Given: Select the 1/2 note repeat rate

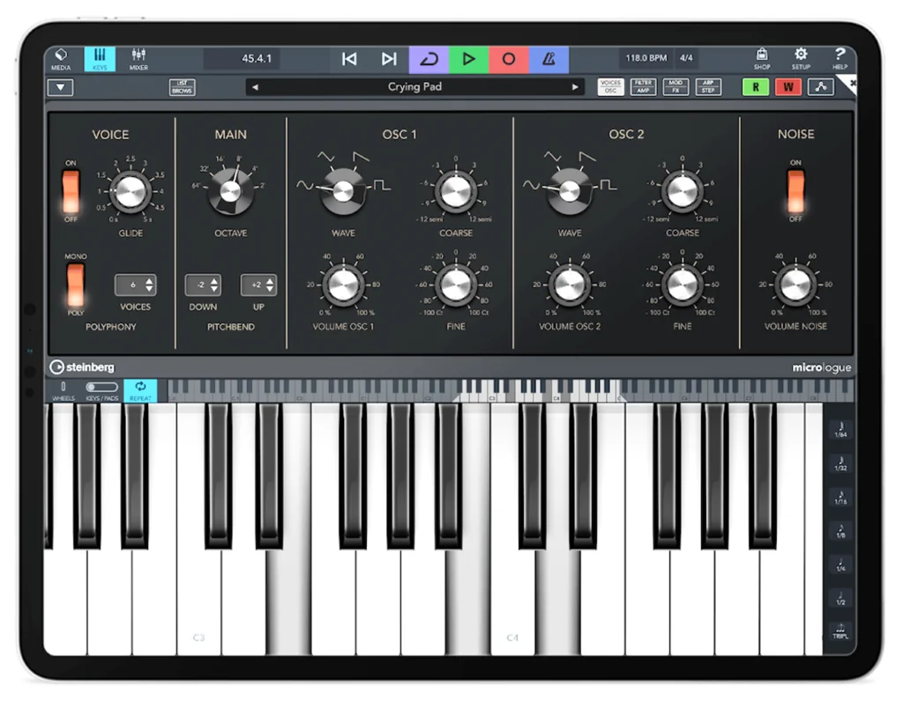Looking at the screenshot, I should (x=840, y=597).
